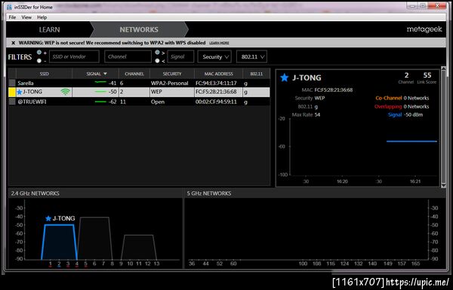Click the yellow J-TONG color swatch
This screenshot has height=290, width=453.
pyautogui.click(x=12, y=92)
